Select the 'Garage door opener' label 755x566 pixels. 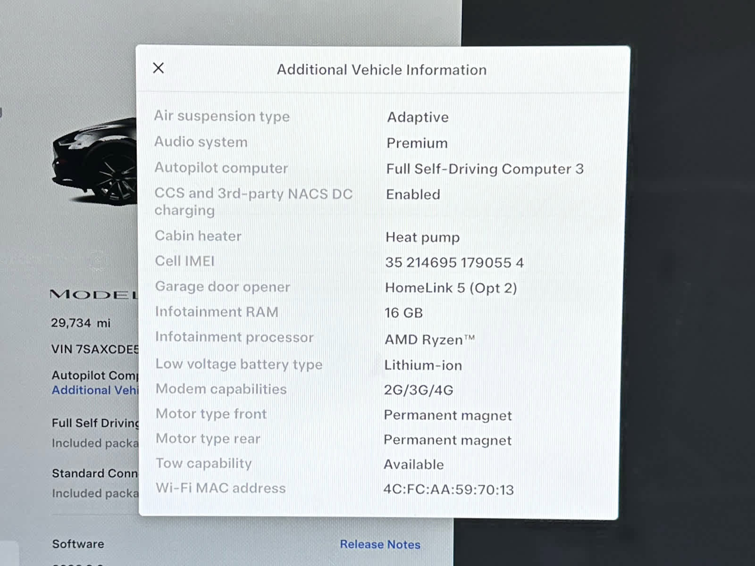tap(222, 287)
